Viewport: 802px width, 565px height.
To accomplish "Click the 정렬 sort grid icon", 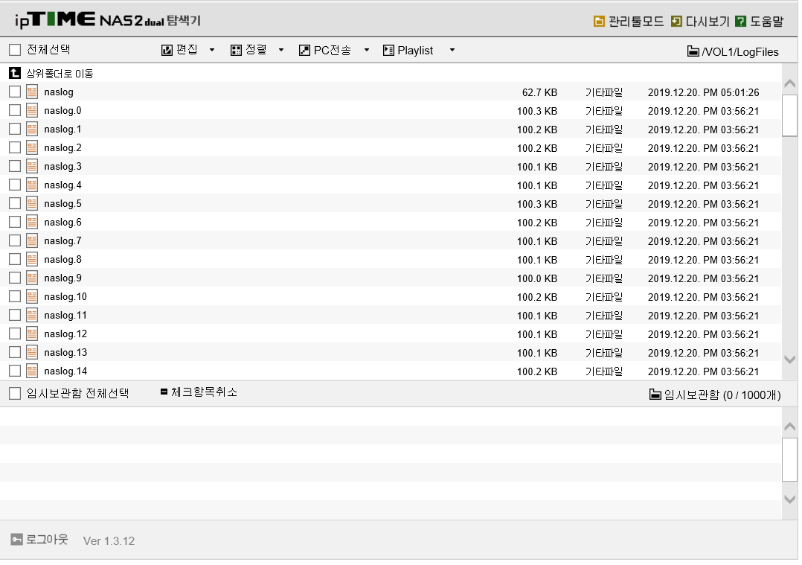I will (x=236, y=50).
